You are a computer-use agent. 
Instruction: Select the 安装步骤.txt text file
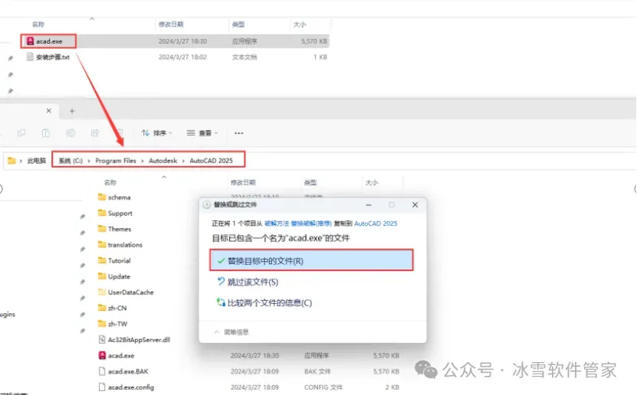point(48,57)
